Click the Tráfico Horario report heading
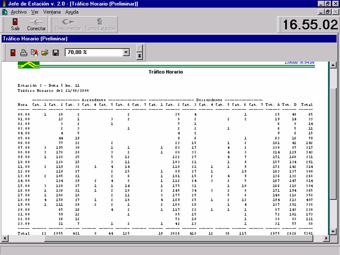The height and width of the screenshot is (255, 340). click(166, 72)
